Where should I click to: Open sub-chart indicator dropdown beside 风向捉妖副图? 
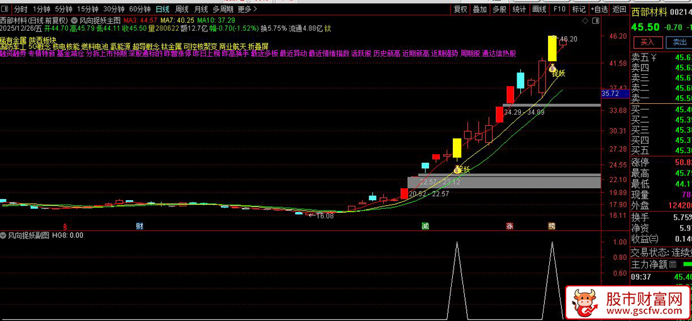point(4,235)
